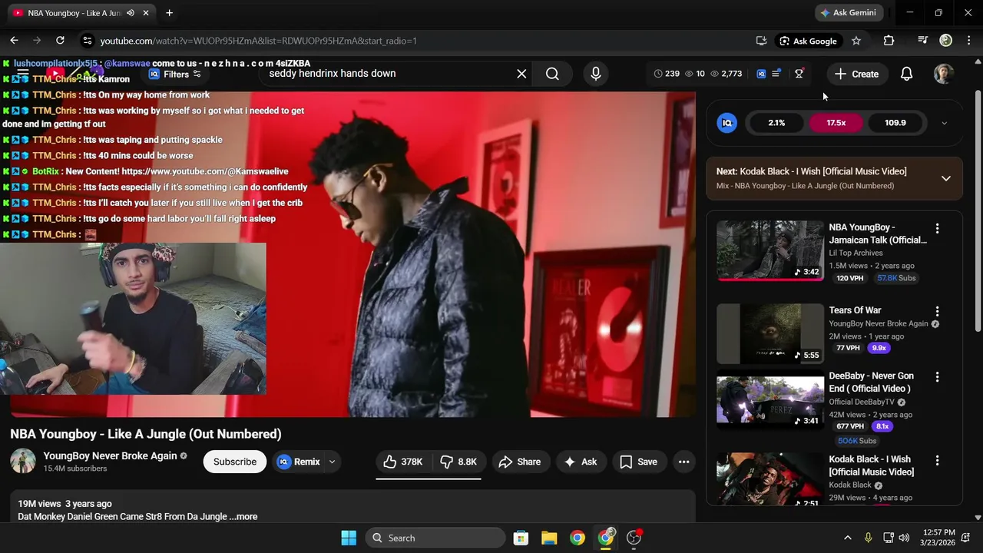983x553 pixels.
Task: Expand description with ...more
Action: 243,517
